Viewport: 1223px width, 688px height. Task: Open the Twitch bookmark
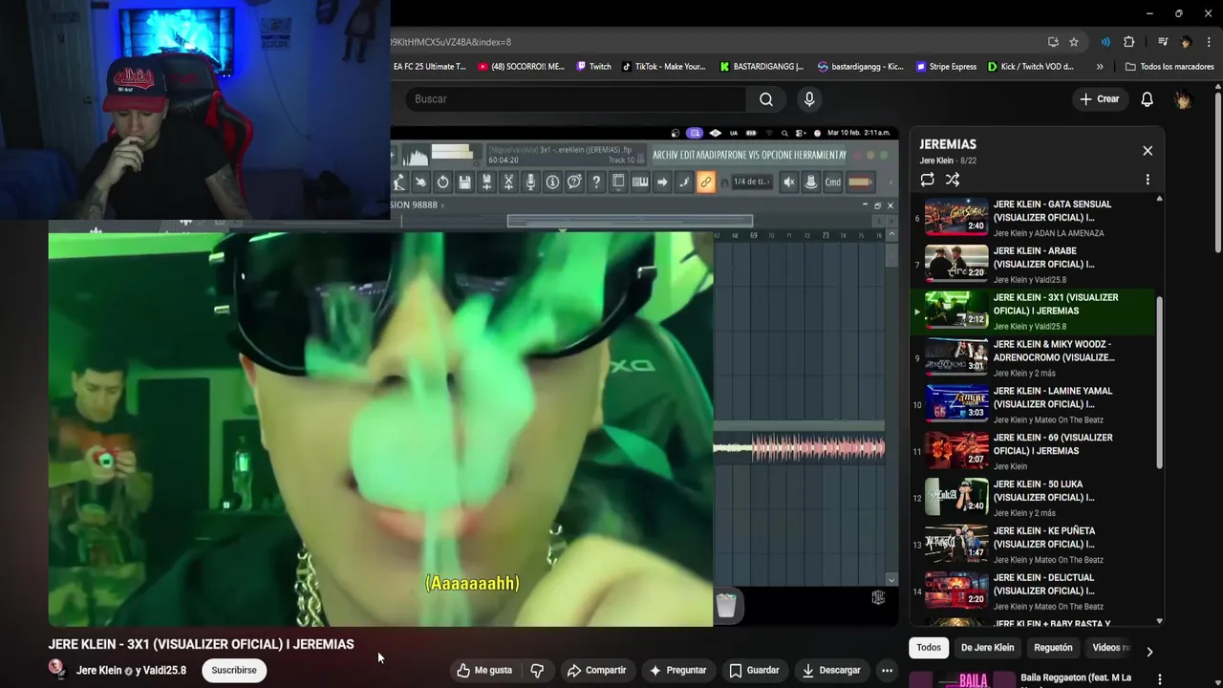(x=593, y=67)
